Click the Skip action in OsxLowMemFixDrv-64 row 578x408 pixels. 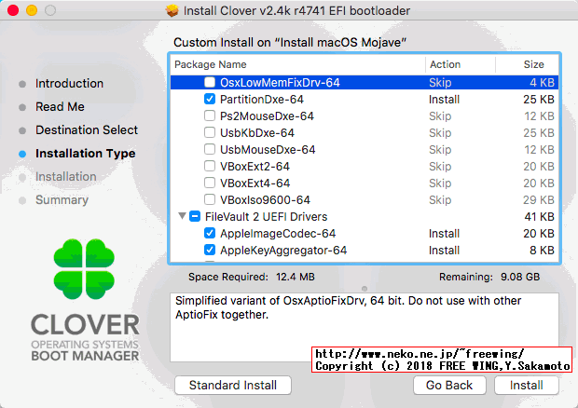click(440, 83)
